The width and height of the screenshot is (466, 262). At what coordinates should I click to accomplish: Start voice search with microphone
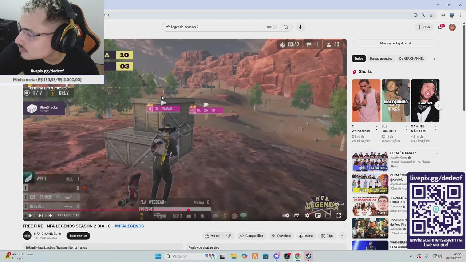tap(300, 27)
